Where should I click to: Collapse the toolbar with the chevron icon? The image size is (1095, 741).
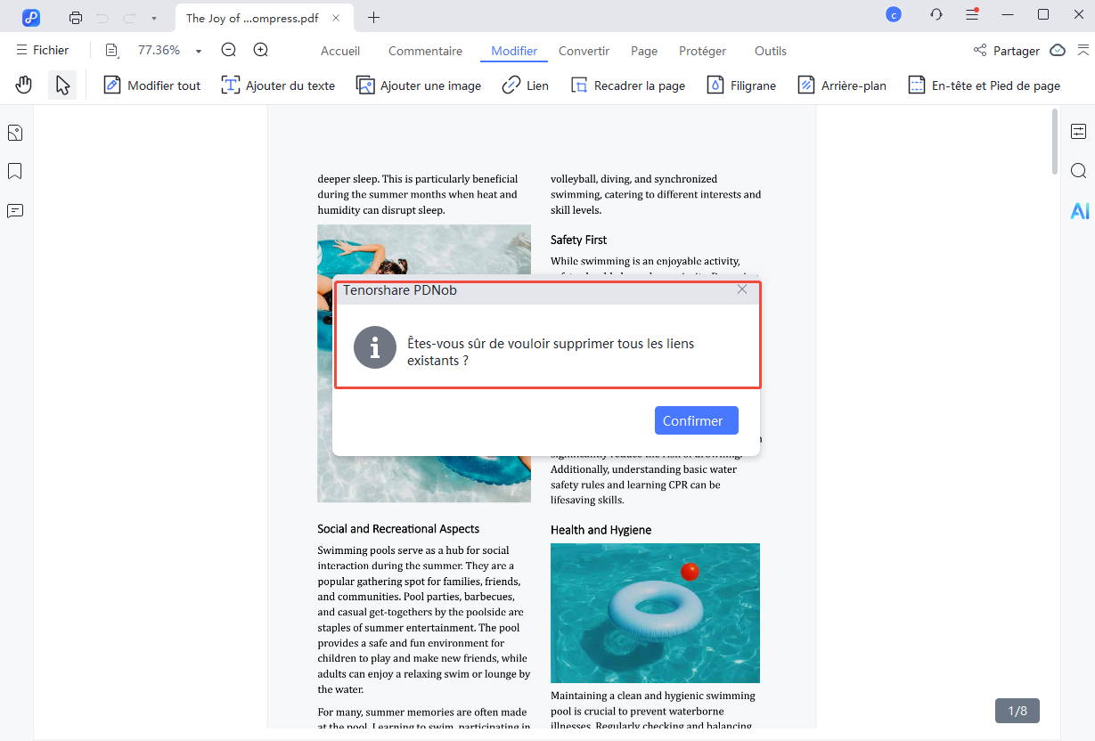tap(1089, 50)
